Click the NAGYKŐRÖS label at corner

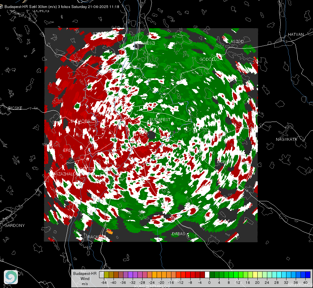(x=301, y=284)
